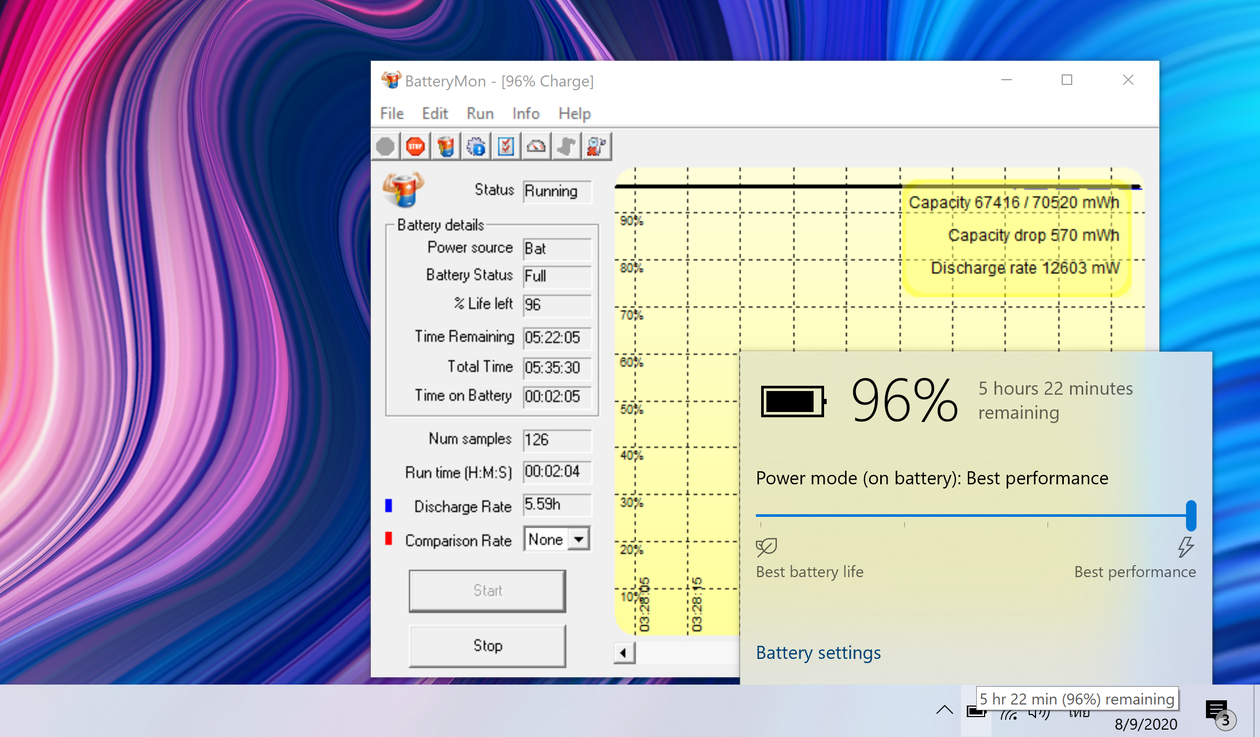Click the 96% label in battery flyout
This screenshot has height=737, width=1260.
click(904, 400)
